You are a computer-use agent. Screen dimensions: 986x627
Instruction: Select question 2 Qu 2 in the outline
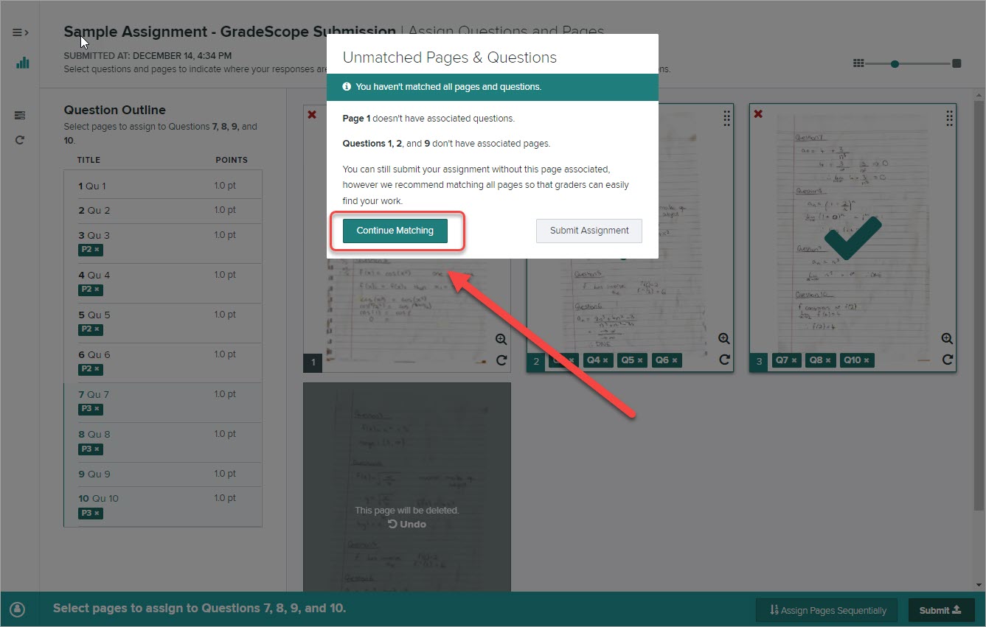pos(163,211)
